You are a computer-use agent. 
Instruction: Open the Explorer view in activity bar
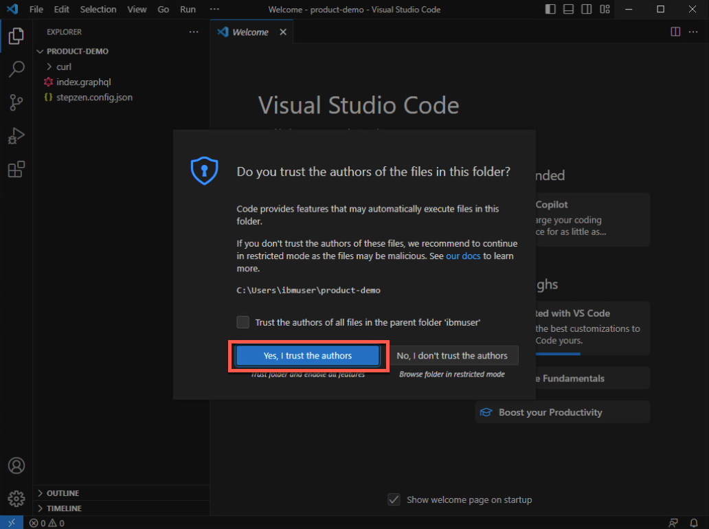[16, 36]
